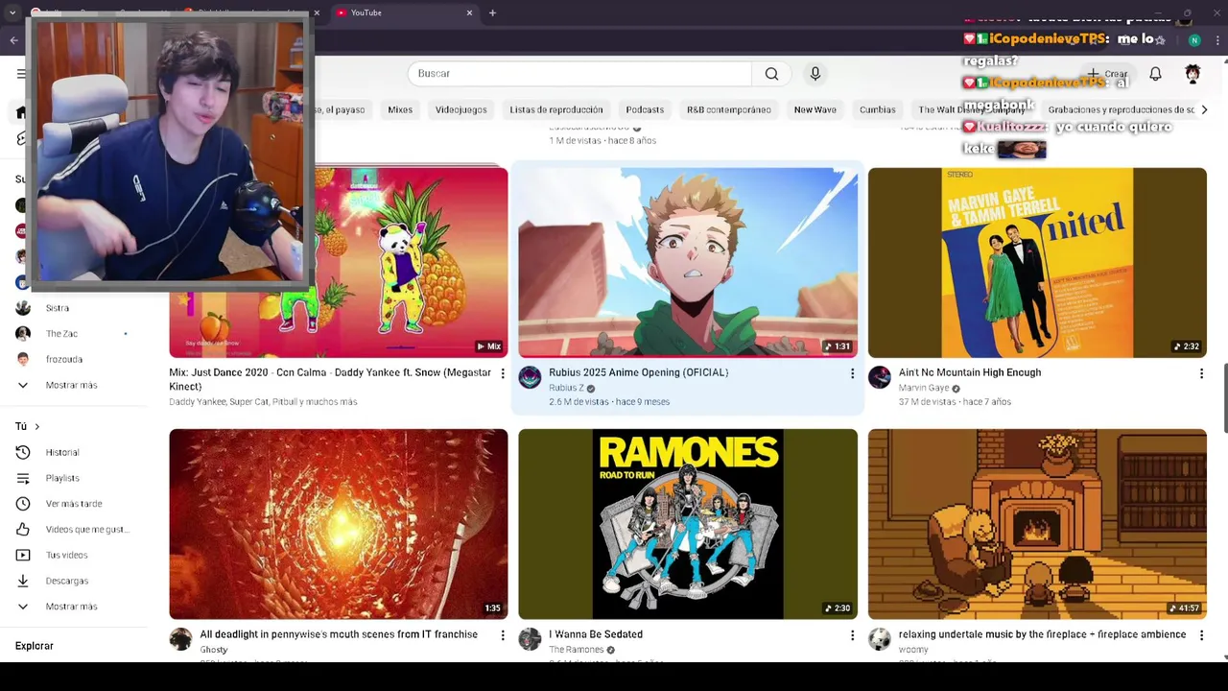Open the Undertale fireplace music thumbnail
The height and width of the screenshot is (691, 1228).
pyautogui.click(x=1037, y=524)
